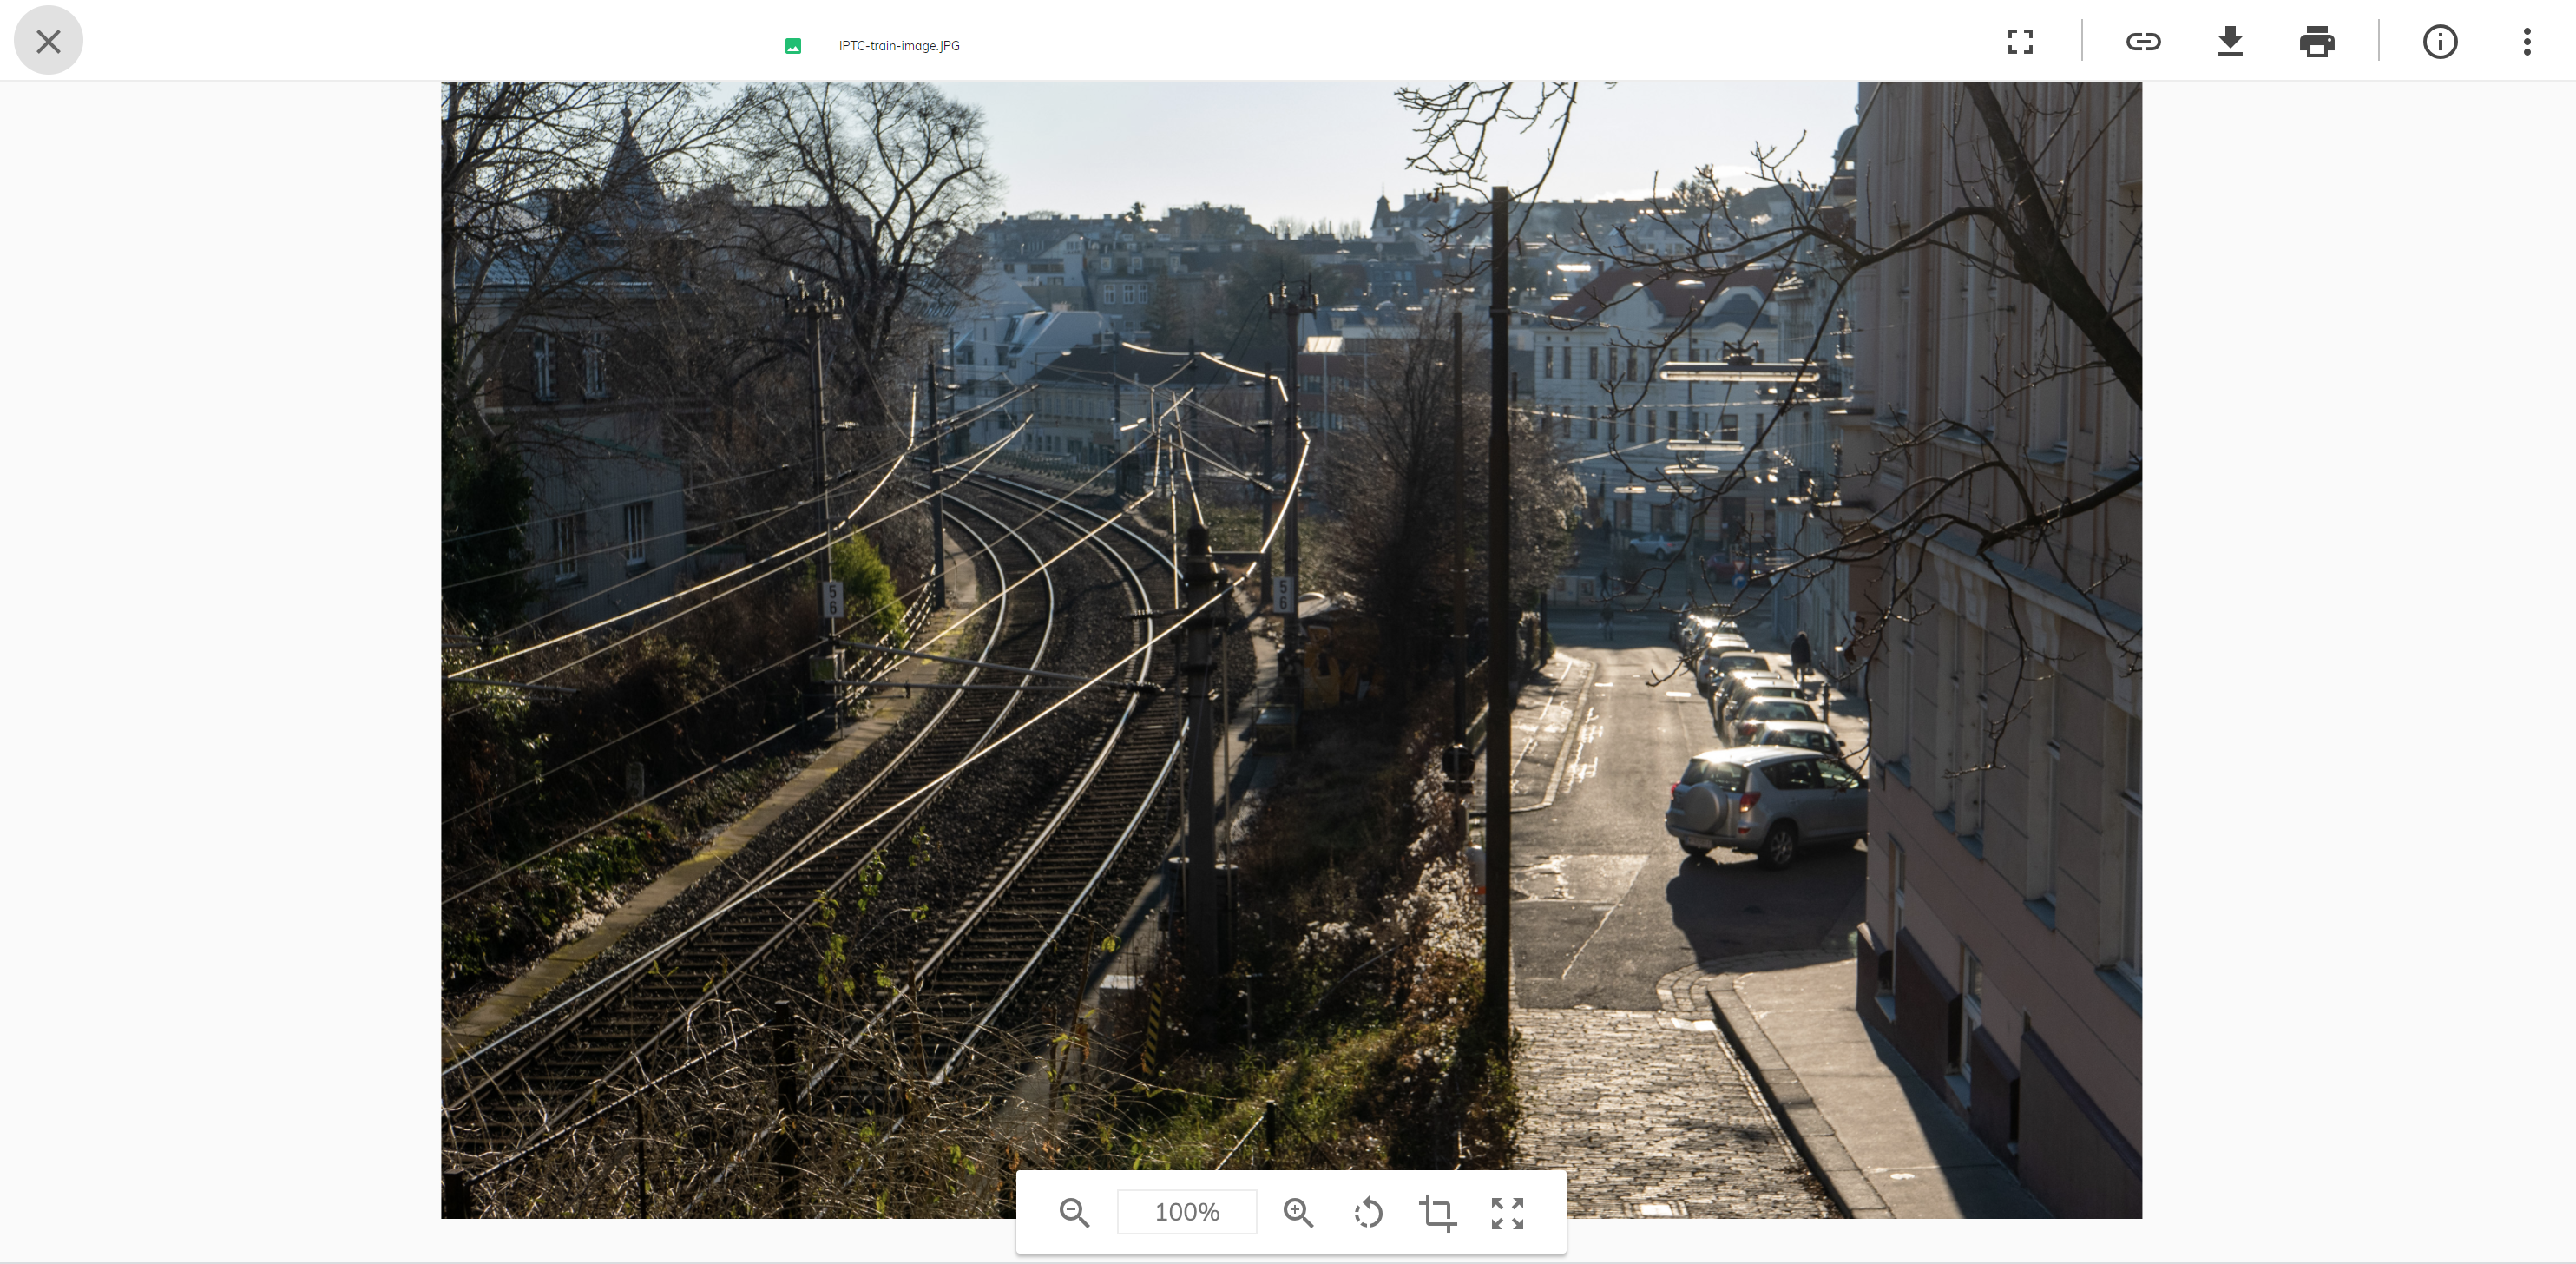Copy the share link for the image
The image size is (2576, 1264).
point(2144,42)
